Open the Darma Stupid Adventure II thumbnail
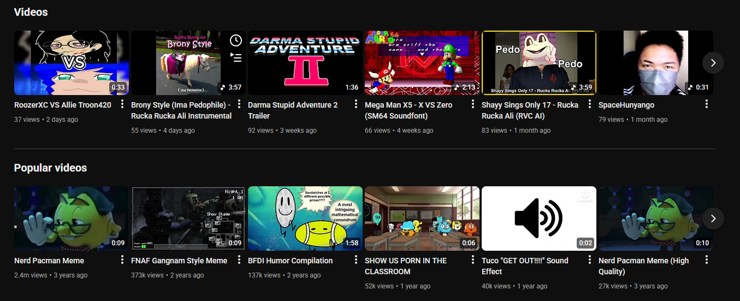The image size is (740, 301). pyautogui.click(x=305, y=63)
